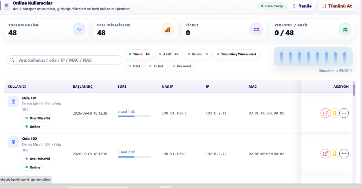Click the 3 saat 1 dk duration bar
The width and height of the screenshot is (362, 188).
point(135,116)
